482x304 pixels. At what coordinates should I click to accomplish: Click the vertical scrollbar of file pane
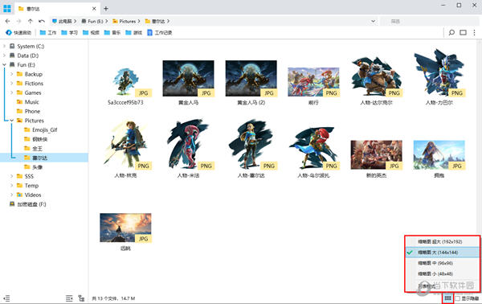tap(480, 137)
